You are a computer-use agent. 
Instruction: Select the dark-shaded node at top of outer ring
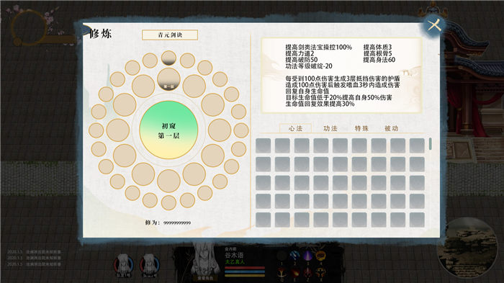pyautogui.click(x=168, y=58)
